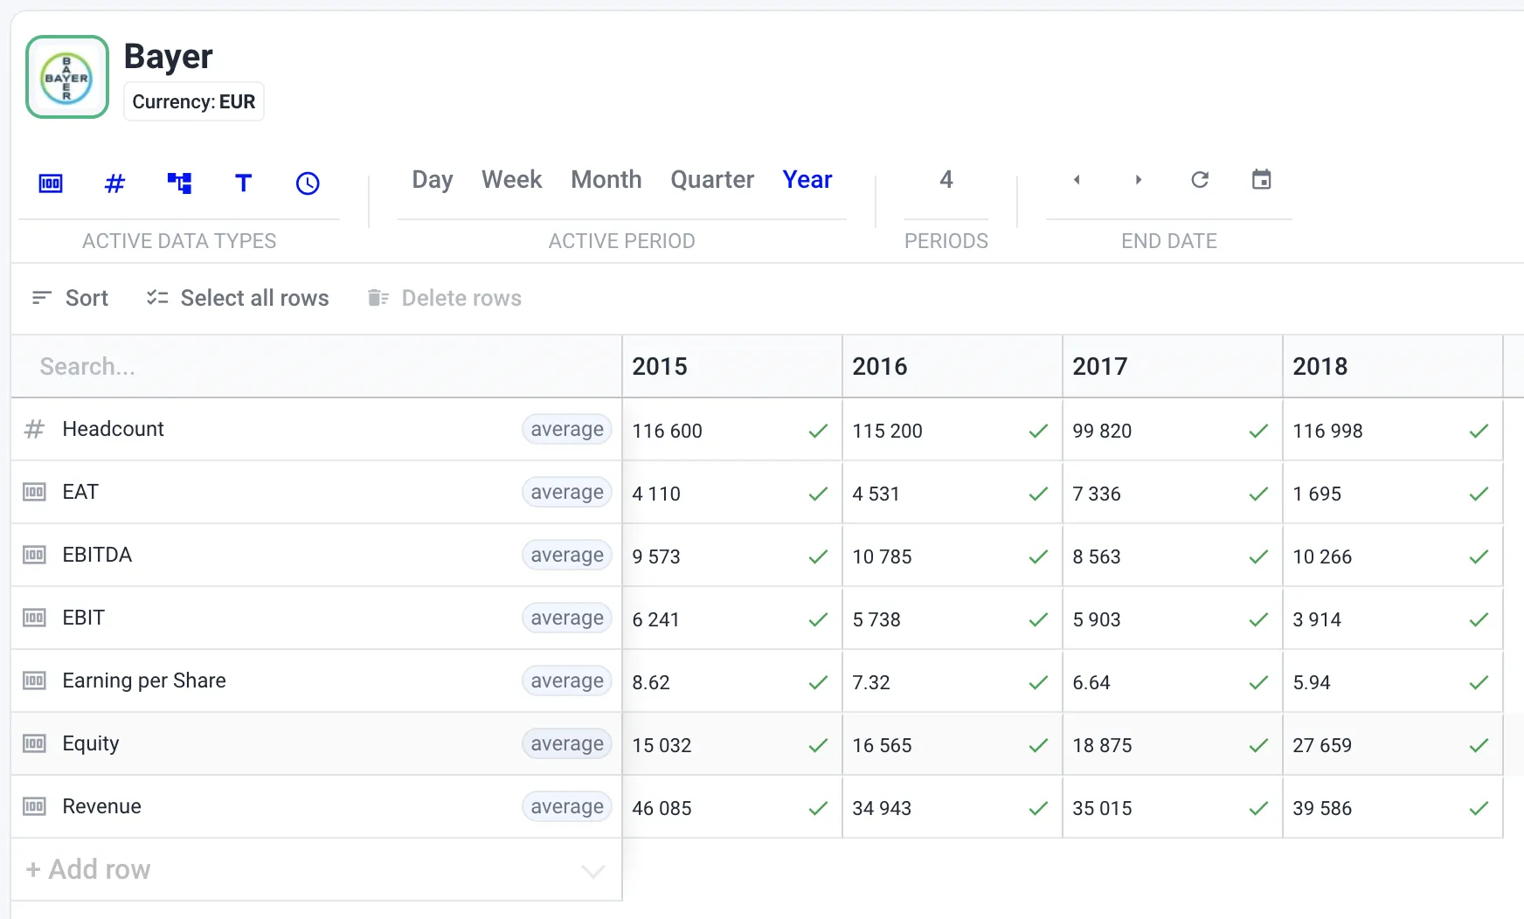This screenshot has width=1524, height=919.
Task: Click the 2015 column header
Action: pos(732,366)
